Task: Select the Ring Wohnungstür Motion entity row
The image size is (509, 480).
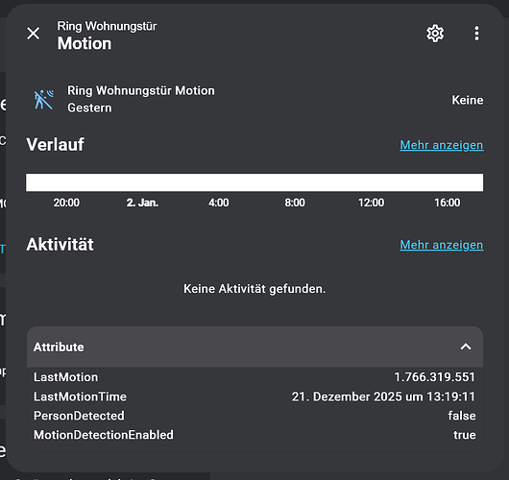Action: (254, 99)
